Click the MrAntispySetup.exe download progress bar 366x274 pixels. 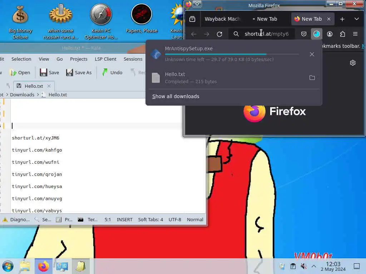tap(232, 54)
